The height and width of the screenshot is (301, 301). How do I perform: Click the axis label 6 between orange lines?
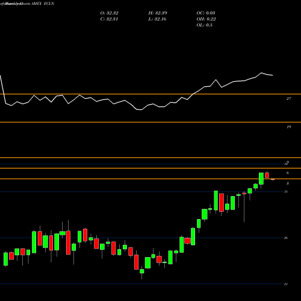pyautogui.click(x=288, y=173)
